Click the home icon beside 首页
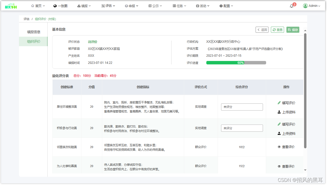This screenshot has width=327, height=185. (33, 6)
